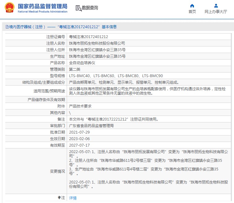The image size is (234, 203).
Task: Click the 审批部门 label
Action: click(57, 126)
